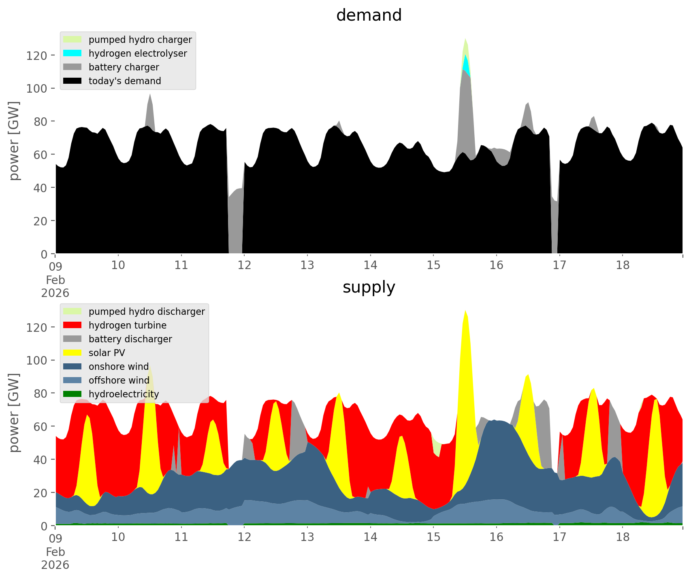Screen dimensions: 691x579
Task: Click the battery discharger legend swatch
Action: (x=73, y=339)
